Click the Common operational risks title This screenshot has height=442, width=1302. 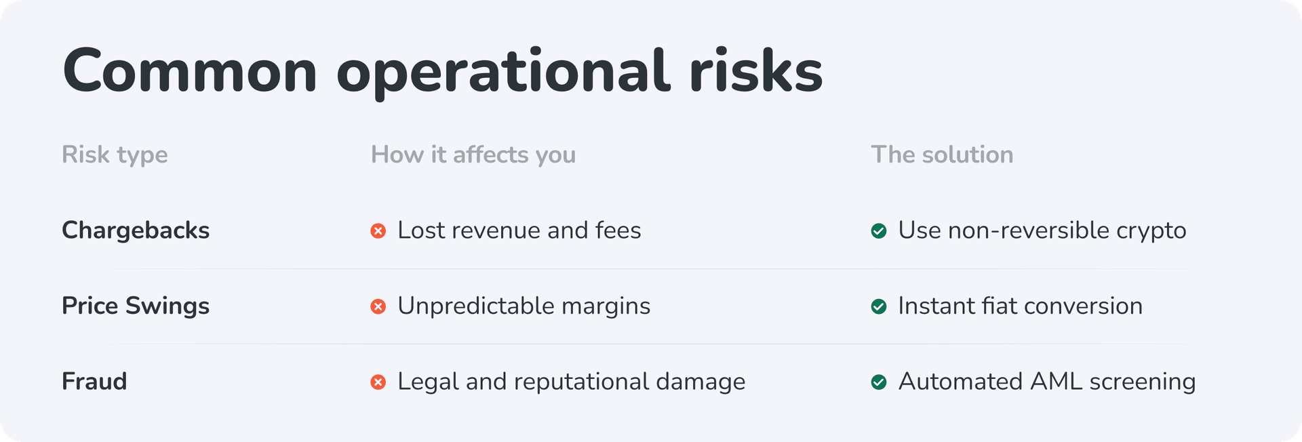442,71
